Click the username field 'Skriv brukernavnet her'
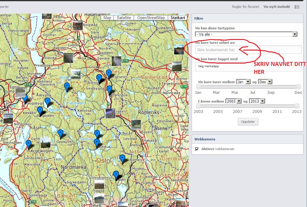The height and width of the screenshot is (207, 307). pos(248,50)
